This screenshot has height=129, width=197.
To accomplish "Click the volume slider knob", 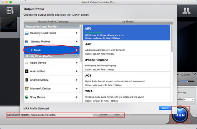I will coord(187,81).
